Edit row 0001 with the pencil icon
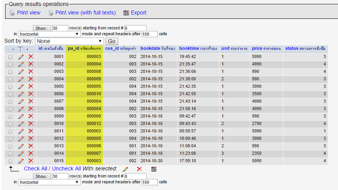Viewport: 338px width, 190px height. pyautogui.click(x=21, y=57)
